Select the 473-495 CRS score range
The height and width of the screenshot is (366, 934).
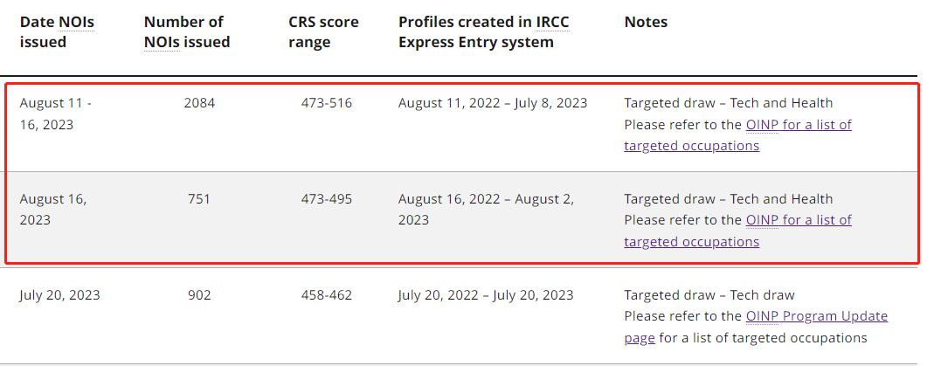[327, 199]
